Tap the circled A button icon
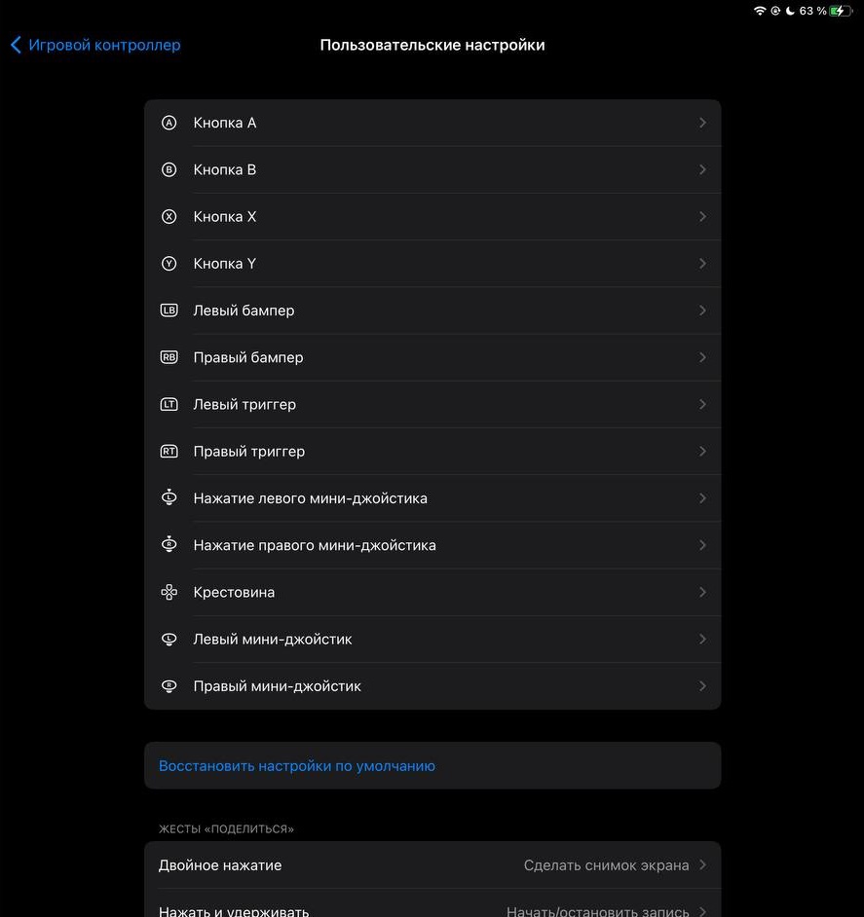Screen dimensions: 864x917 [169, 123]
